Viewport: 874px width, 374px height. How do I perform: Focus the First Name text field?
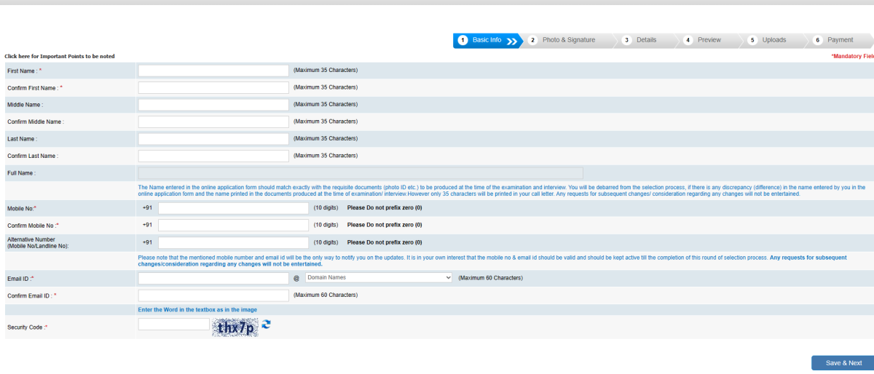pos(213,71)
